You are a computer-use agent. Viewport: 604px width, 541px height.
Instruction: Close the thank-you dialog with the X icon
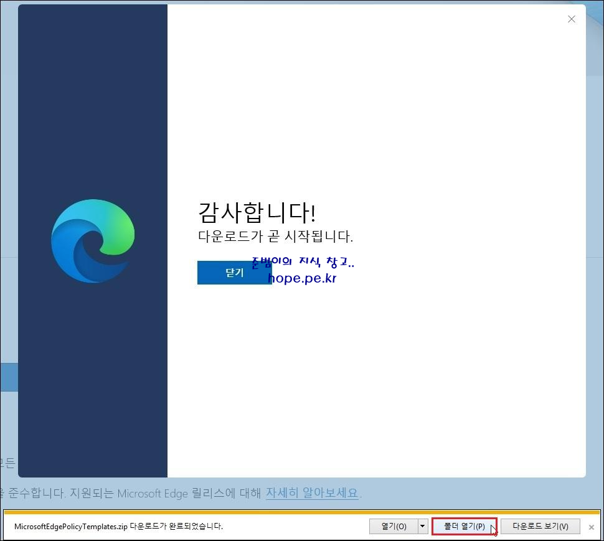[x=571, y=19]
